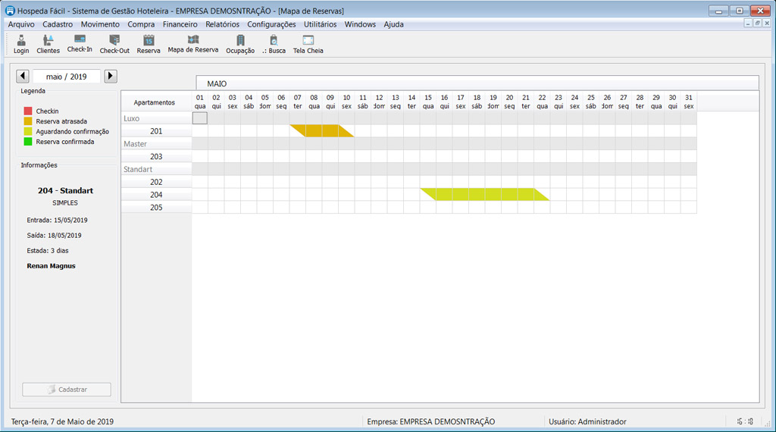Open the Clientes toolbar icon

(x=48, y=43)
